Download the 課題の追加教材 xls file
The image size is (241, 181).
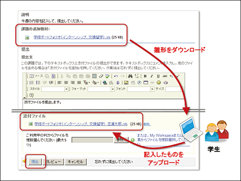[72, 37]
